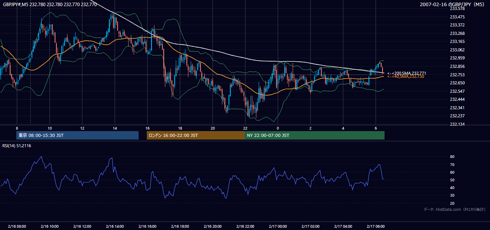Click the hour 4 tick on chart axis
The height and width of the screenshot is (230, 490).
(x=343, y=128)
